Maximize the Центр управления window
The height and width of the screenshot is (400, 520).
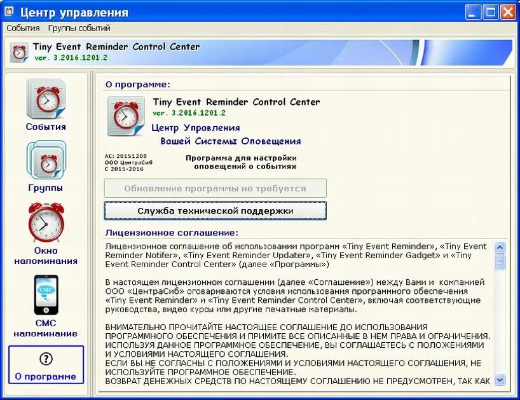[491, 12]
